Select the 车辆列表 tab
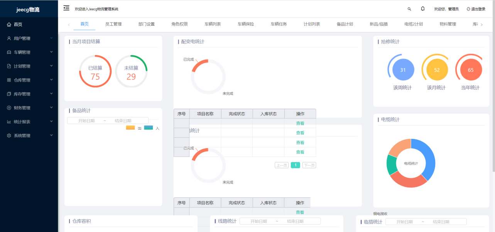 pos(213,24)
